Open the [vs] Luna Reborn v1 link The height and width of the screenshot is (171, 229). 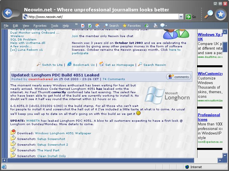coord(26,50)
